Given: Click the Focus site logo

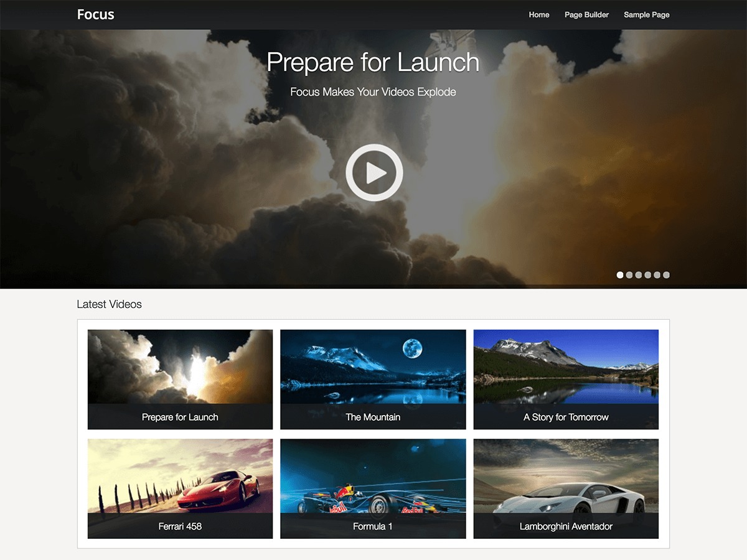Looking at the screenshot, I should click(95, 14).
